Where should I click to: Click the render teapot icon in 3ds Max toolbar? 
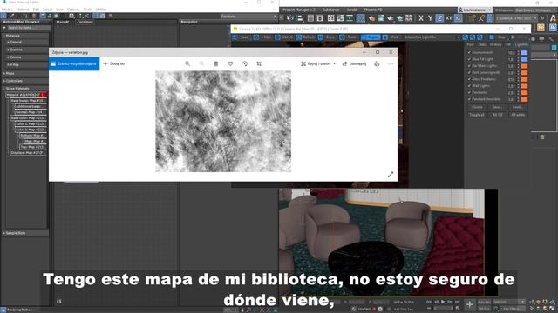pos(391,17)
